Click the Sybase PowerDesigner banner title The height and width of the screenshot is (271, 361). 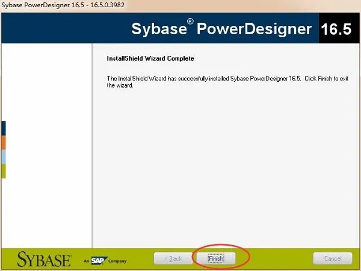pos(221,28)
